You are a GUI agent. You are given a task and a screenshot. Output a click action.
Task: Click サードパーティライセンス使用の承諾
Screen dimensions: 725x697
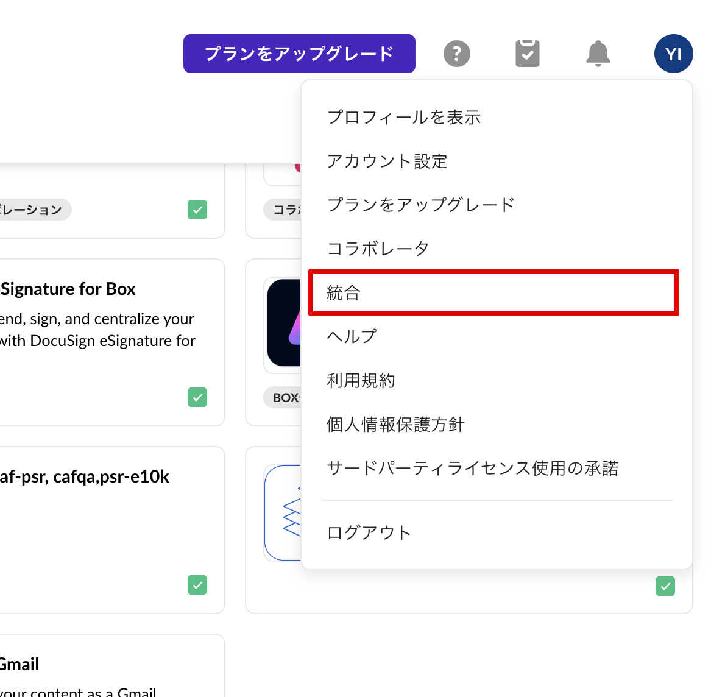(472, 468)
